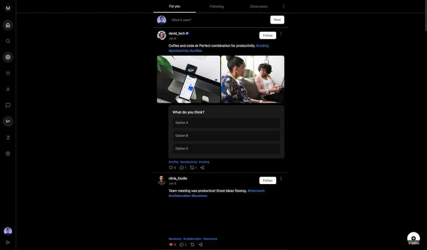
Task: Share olivia_foodie's team meeting post
Action: tap(200, 245)
